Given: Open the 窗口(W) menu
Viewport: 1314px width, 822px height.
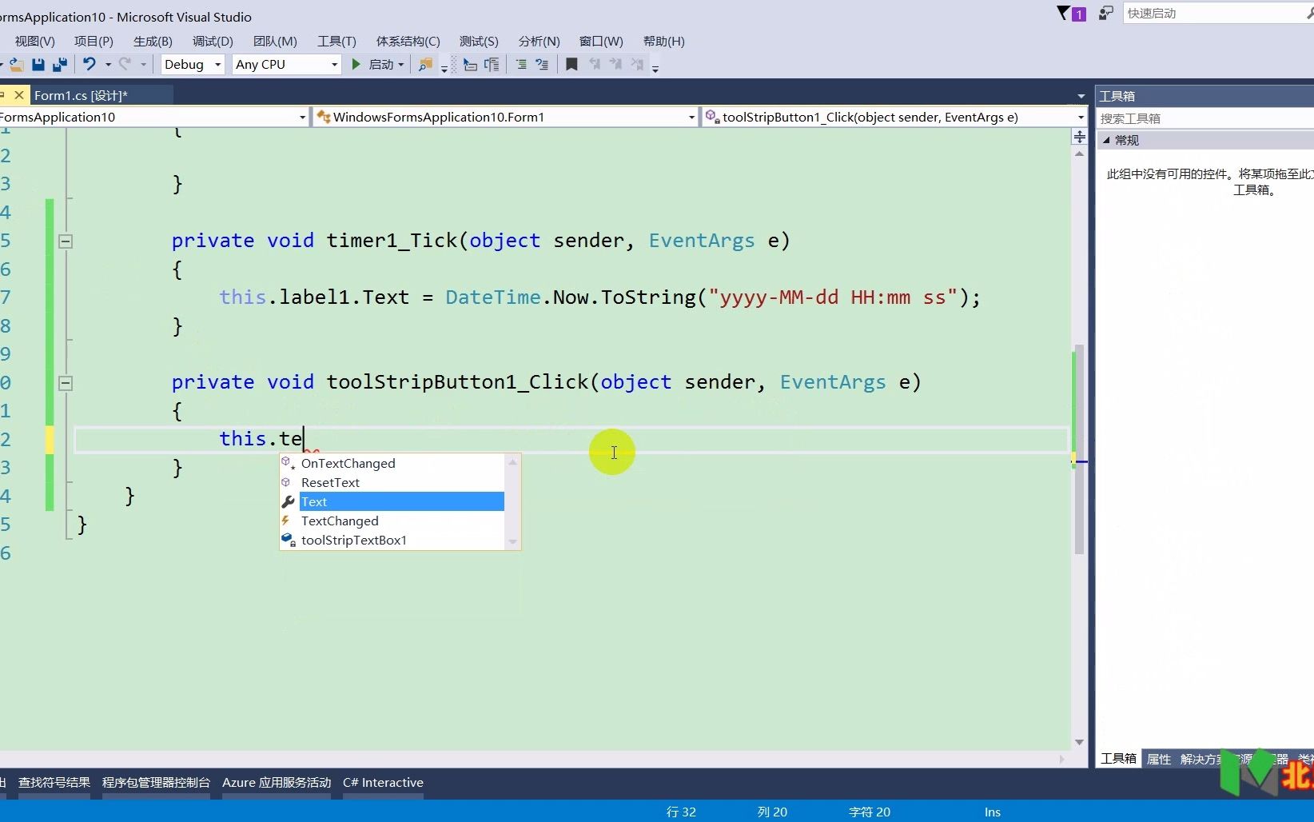Looking at the screenshot, I should (x=601, y=41).
